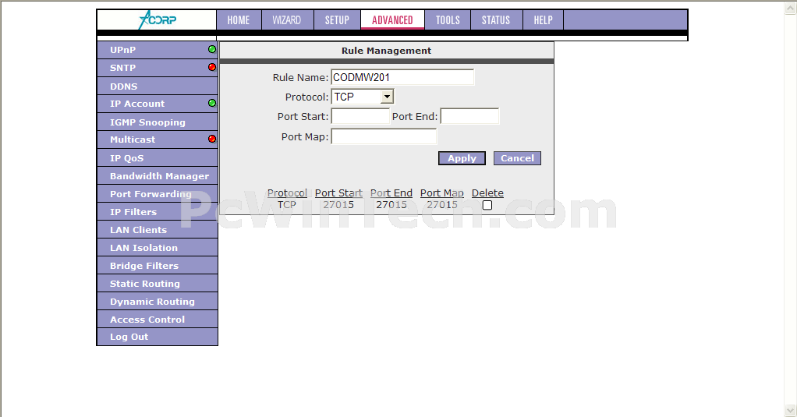Click the 27015 value under Port End

pos(391,205)
